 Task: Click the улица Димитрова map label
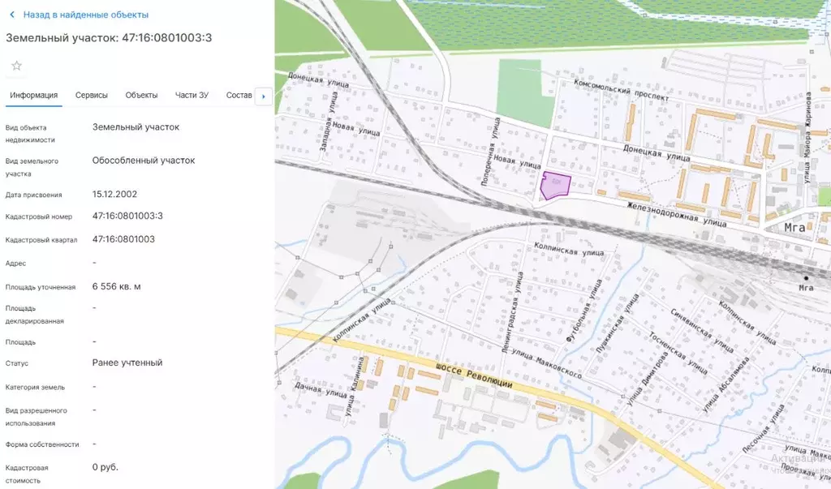pyautogui.click(x=647, y=380)
